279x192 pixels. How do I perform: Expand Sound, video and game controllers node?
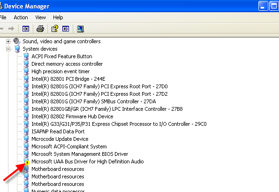[8, 41]
